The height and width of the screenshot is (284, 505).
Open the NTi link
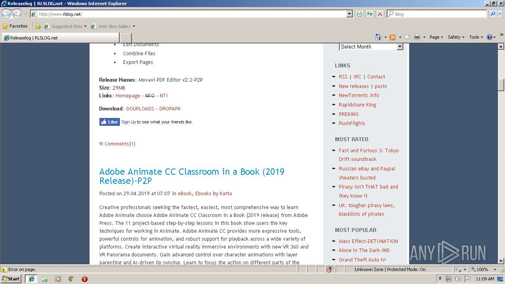(x=164, y=95)
